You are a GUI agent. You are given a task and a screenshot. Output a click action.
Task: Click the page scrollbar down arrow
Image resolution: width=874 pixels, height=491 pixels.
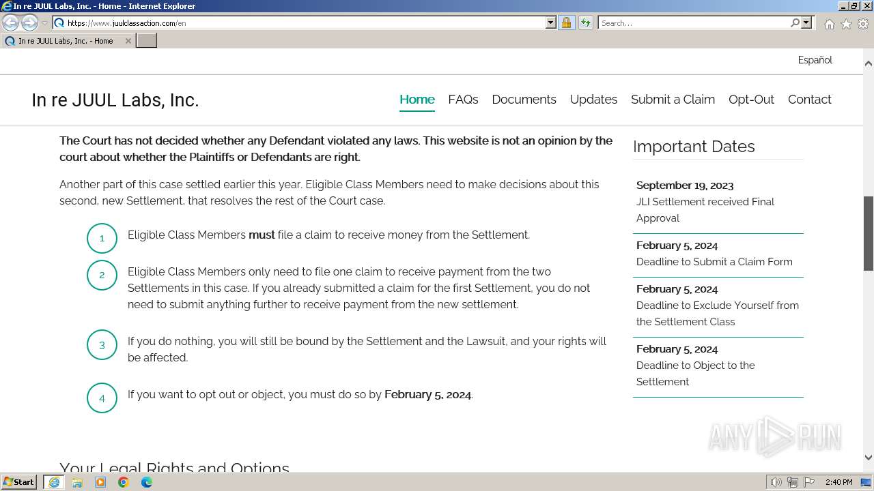tap(868, 458)
